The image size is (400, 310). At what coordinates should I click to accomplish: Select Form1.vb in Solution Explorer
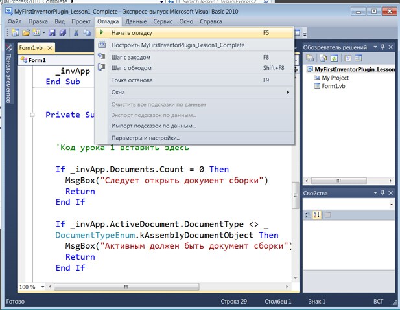[334, 86]
